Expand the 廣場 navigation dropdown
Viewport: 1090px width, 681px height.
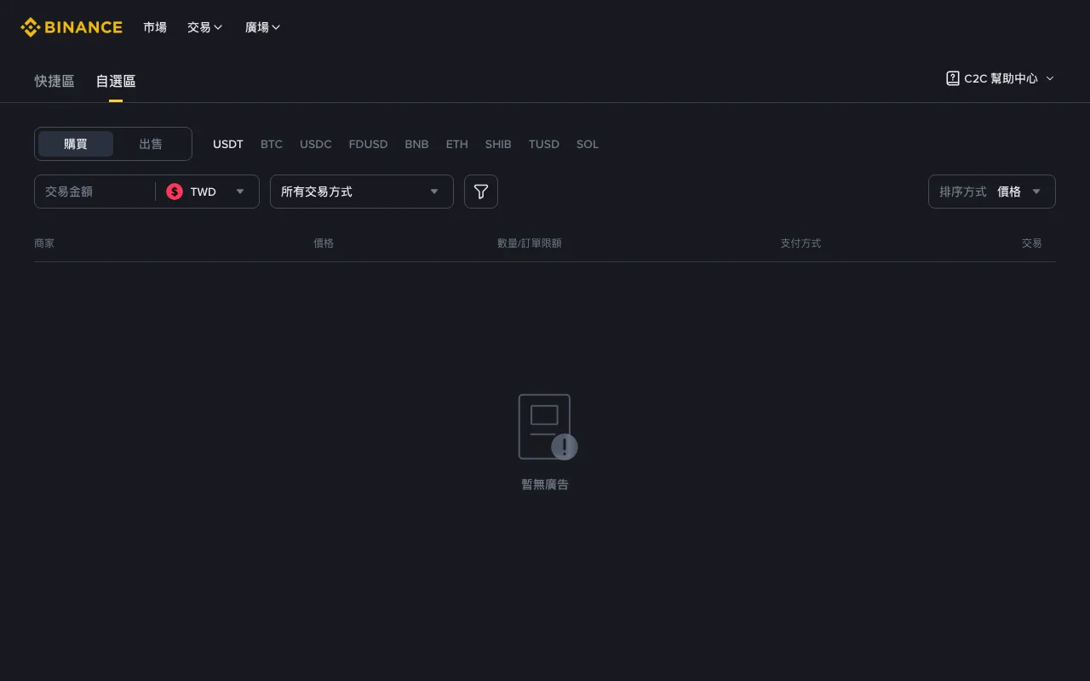(x=263, y=27)
